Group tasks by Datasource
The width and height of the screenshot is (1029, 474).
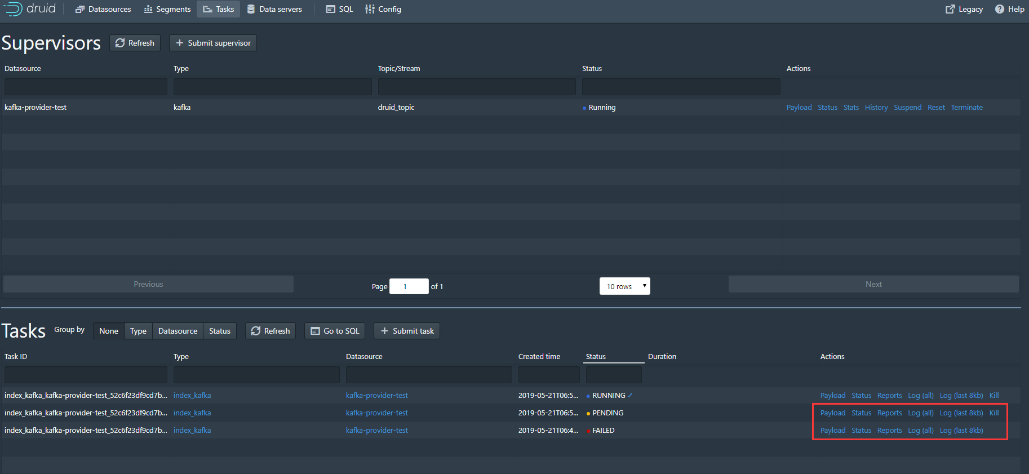tap(178, 331)
